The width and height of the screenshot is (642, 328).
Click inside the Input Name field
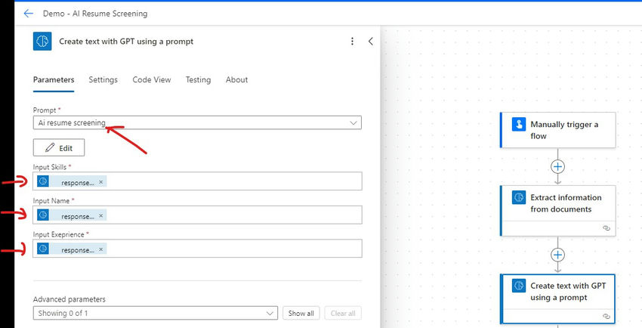point(197,215)
